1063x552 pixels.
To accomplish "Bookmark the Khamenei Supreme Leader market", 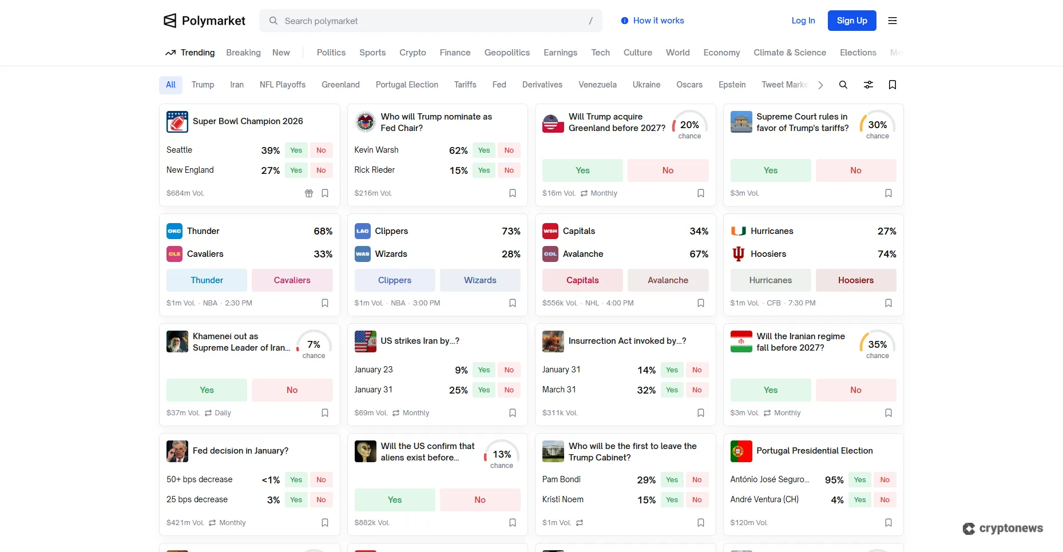I will pos(325,413).
